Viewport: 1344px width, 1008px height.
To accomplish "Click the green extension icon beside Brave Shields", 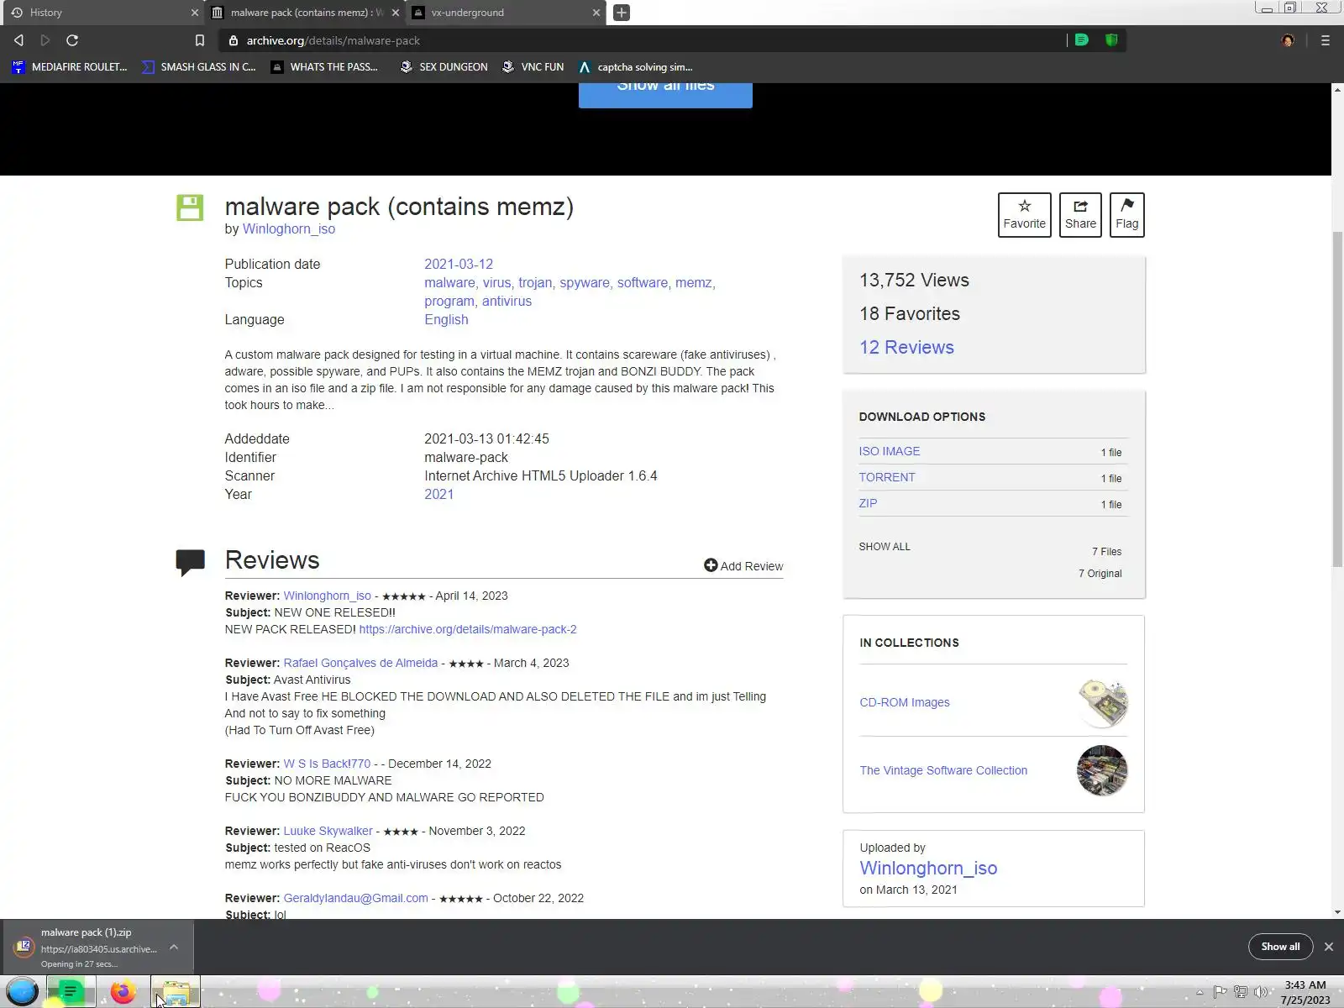I will coord(1082,39).
